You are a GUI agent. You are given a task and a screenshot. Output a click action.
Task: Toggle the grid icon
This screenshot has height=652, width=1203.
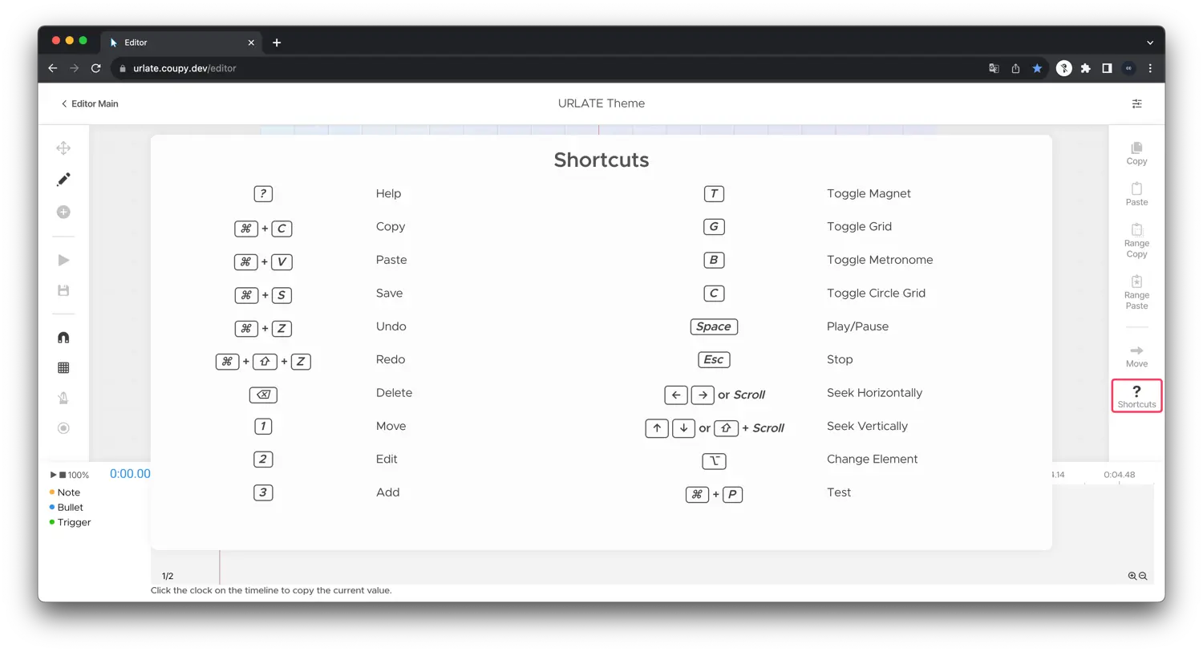click(x=63, y=366)
